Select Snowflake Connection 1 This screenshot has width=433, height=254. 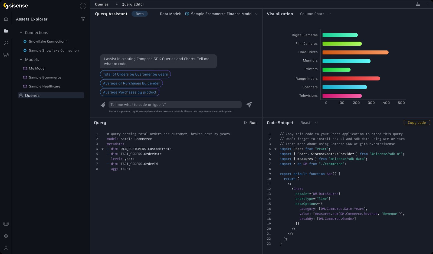pos(48,42)
